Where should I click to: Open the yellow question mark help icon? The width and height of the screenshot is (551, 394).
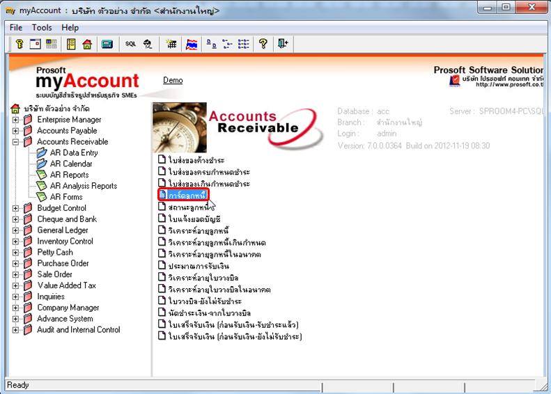point(263,45)
